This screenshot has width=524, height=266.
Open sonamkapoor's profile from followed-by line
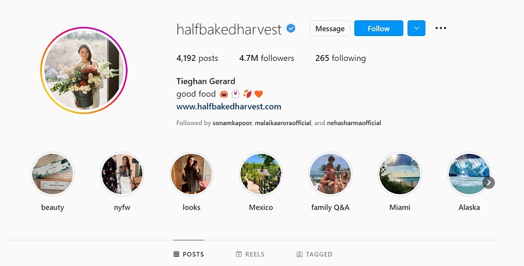[233, 123]
